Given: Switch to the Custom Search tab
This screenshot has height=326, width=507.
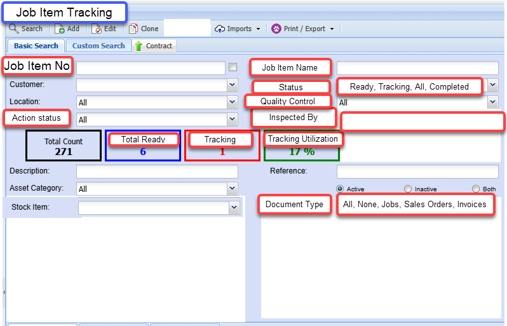Looking at the screenshot, I should 98,46.
